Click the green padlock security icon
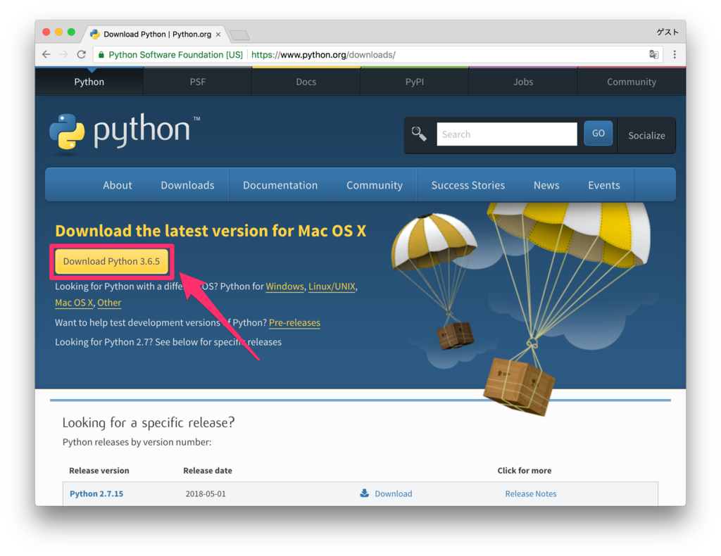This screenshot has height=556, width=721. pos(101,55)
